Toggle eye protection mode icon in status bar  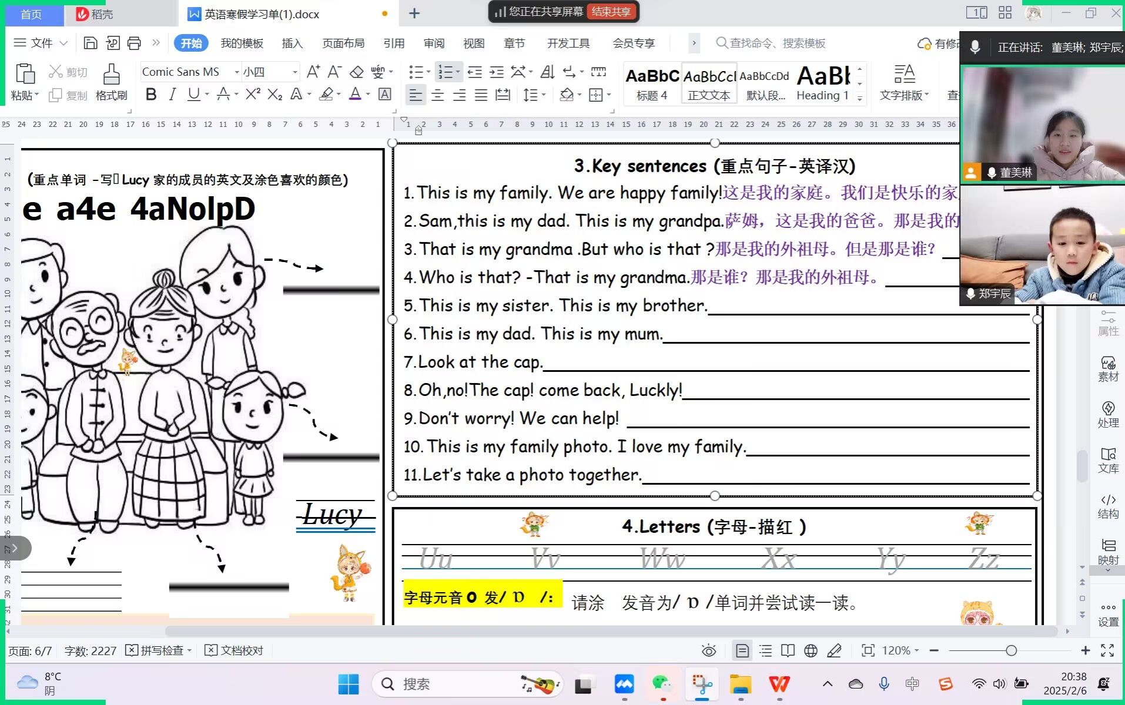pyautogui.click(x=709, y=650)
